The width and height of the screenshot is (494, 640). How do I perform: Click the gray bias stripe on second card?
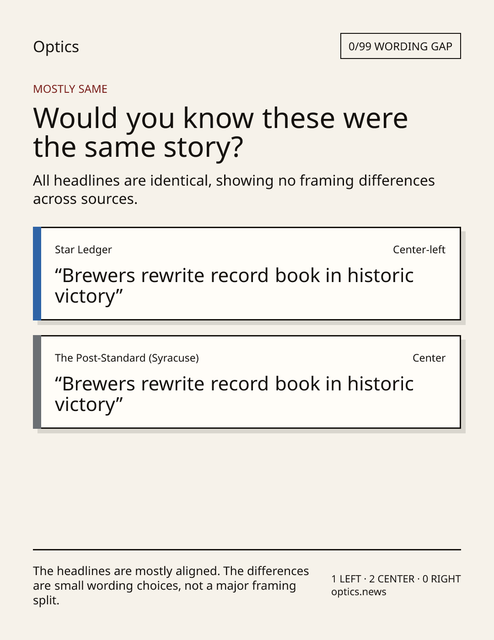click(x=37, y=382)
